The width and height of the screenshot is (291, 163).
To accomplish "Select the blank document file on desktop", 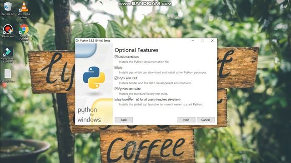I will [x=8, y=76].
